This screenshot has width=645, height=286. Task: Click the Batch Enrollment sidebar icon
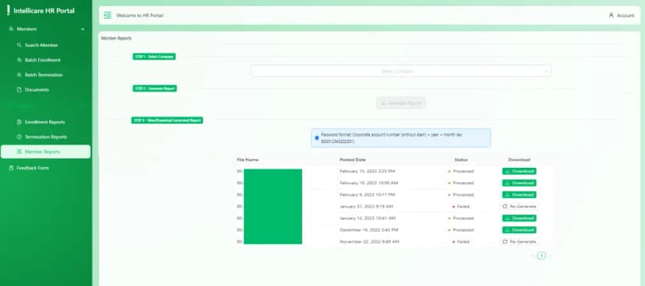[x=19, y=60]
